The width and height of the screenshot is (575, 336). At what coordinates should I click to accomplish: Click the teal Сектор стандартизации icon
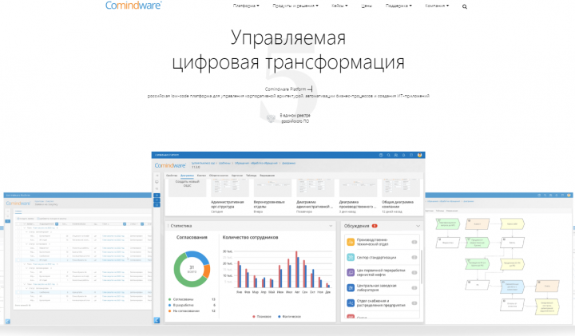[x=351, y=257]
